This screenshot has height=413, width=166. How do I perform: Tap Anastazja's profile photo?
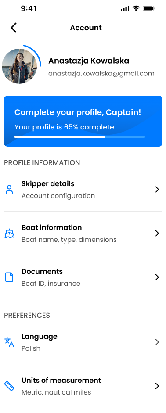pyautogui.click(x=19, y=66)
